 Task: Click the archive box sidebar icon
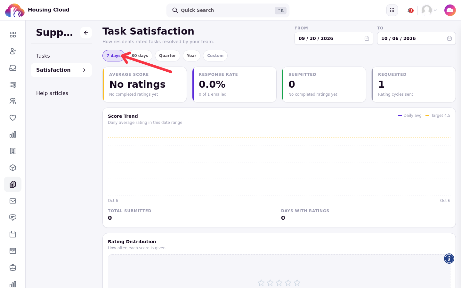[x=13, y=251]
